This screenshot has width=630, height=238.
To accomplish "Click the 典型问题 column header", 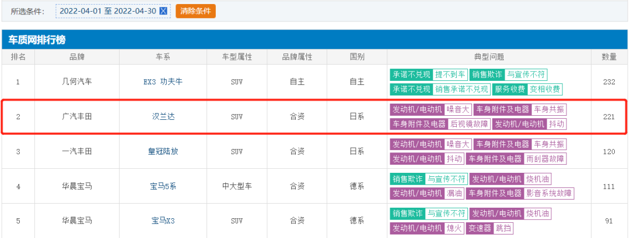I will pyautogui.click(x=489, y=57).
